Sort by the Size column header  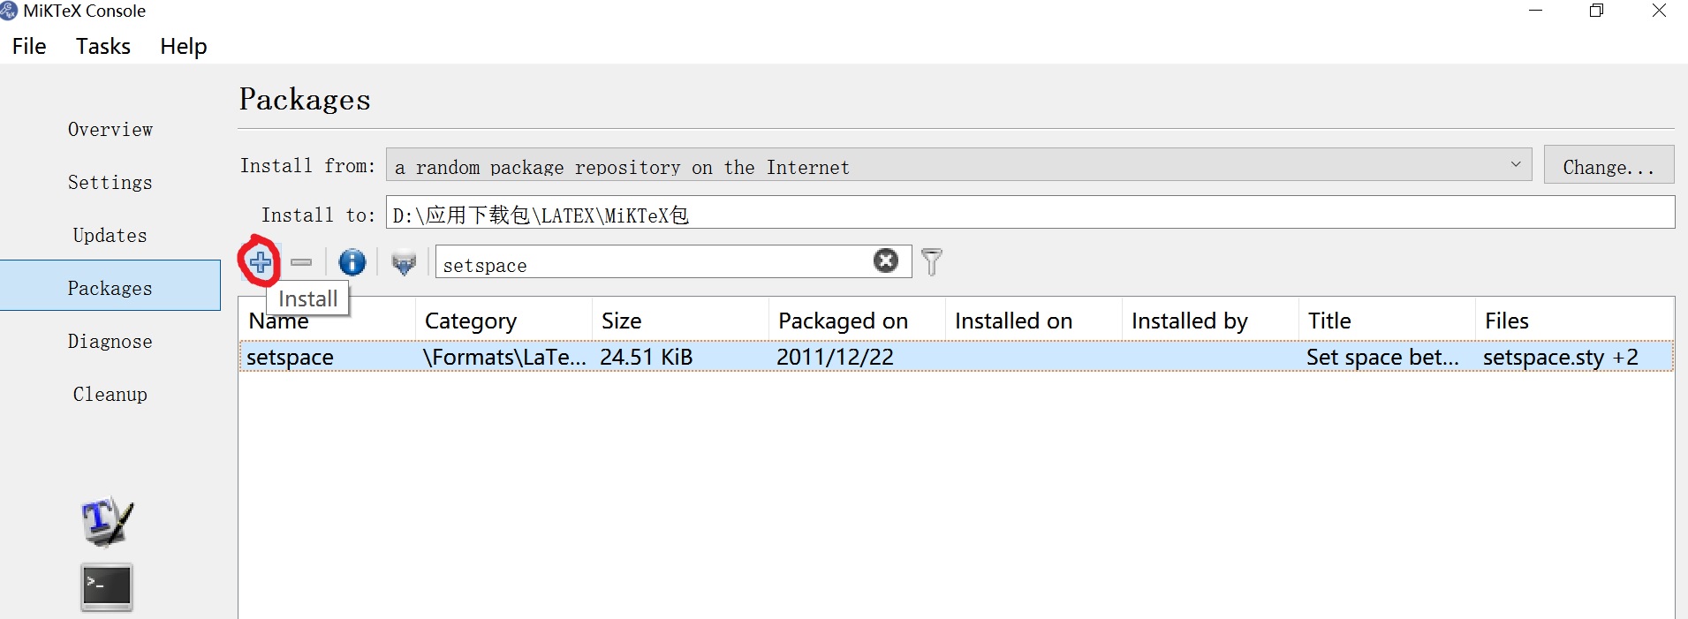click(x=680, y=321)
